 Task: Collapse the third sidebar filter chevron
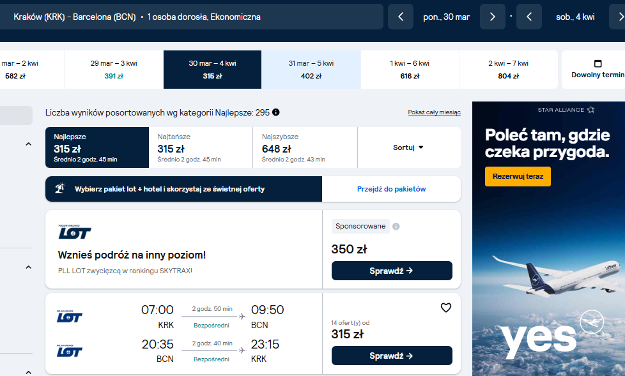[x=28, y=372]
